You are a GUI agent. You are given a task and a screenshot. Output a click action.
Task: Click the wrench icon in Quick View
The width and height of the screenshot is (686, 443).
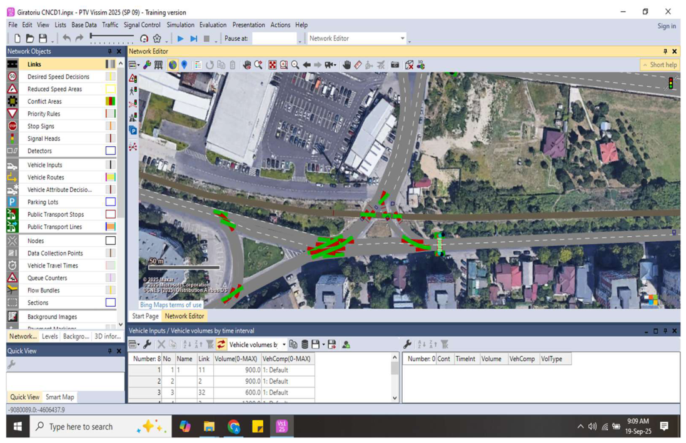(x=11, y=364)
